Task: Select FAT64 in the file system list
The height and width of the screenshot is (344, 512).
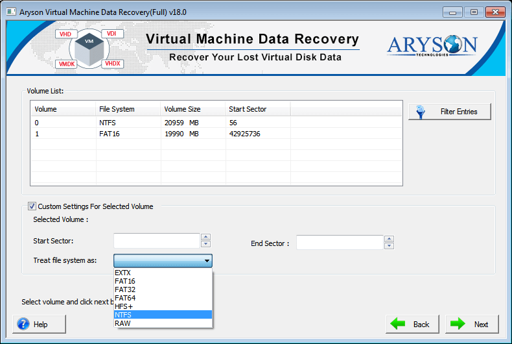Action: (163, 298)
